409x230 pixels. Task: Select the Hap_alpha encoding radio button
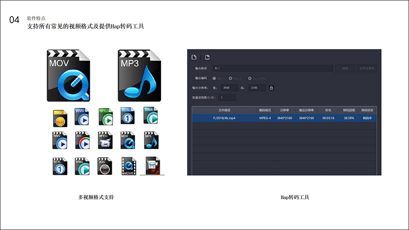tap(250, 78)
